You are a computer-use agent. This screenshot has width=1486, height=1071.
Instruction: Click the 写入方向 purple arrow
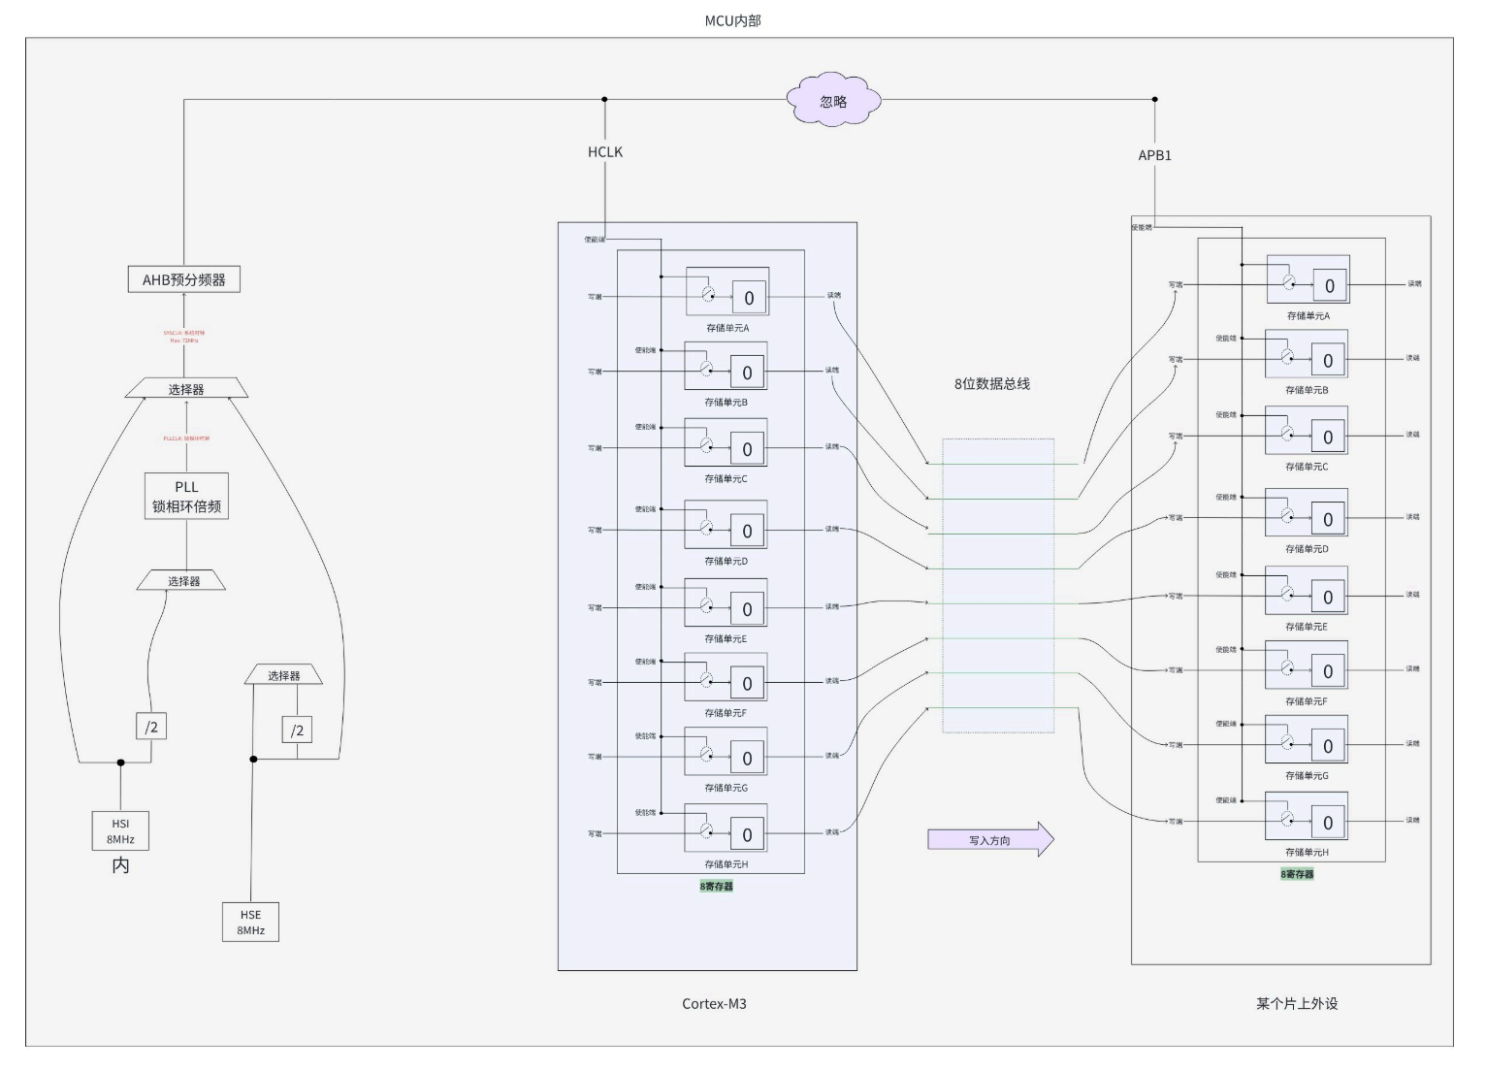[990, 839]
